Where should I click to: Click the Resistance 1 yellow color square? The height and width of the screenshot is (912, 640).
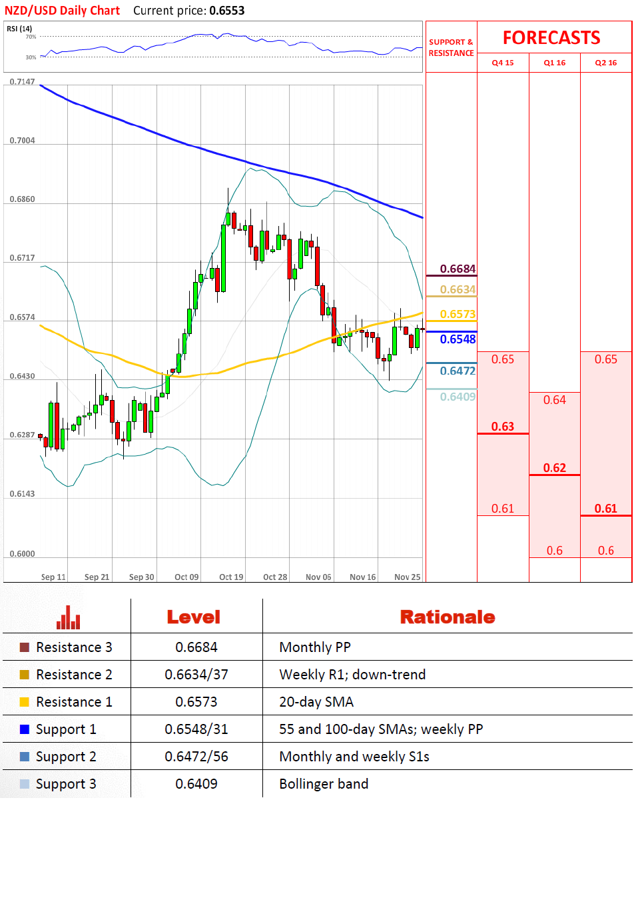tap(25, 702)
